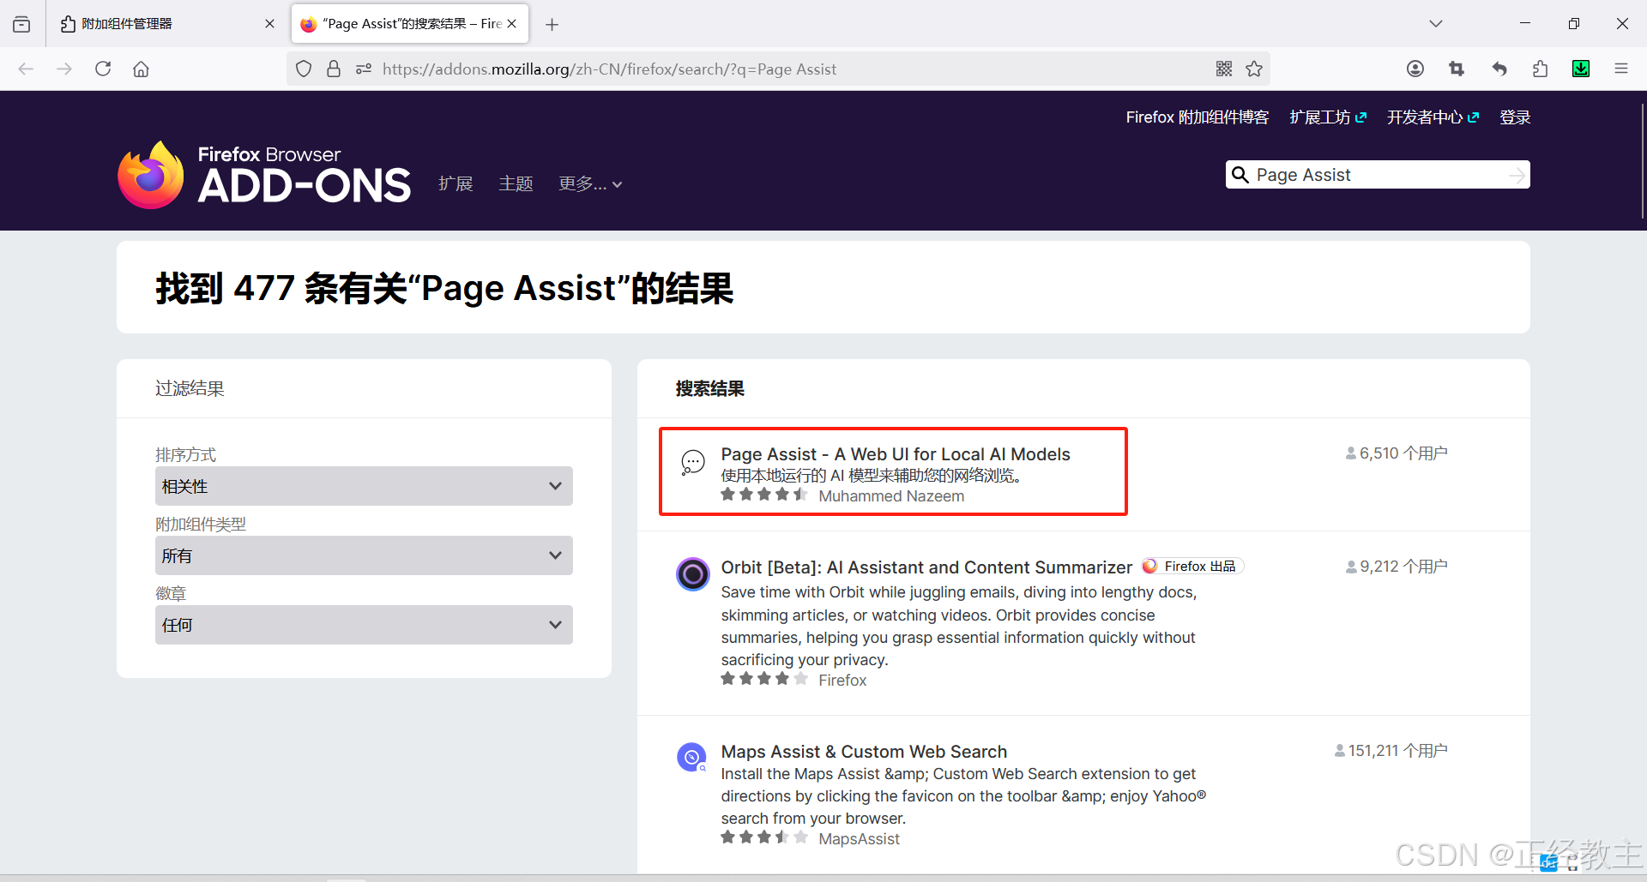
Task: Click the Page Assist chat bubble icon
Action: pos(692,462)
